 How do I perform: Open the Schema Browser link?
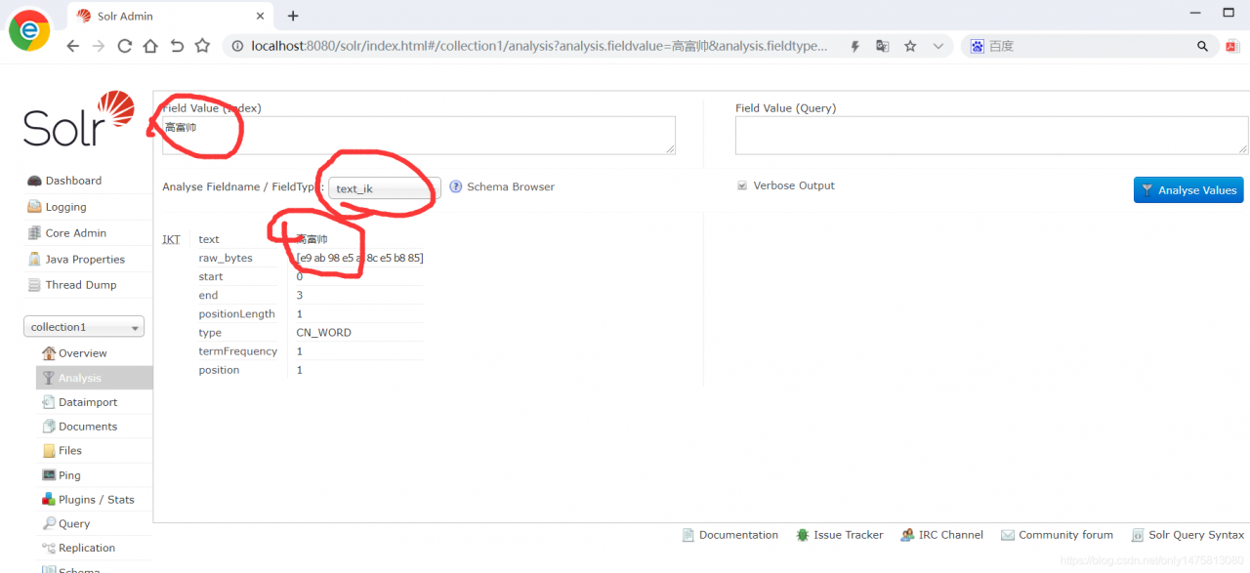coord(511,186)
